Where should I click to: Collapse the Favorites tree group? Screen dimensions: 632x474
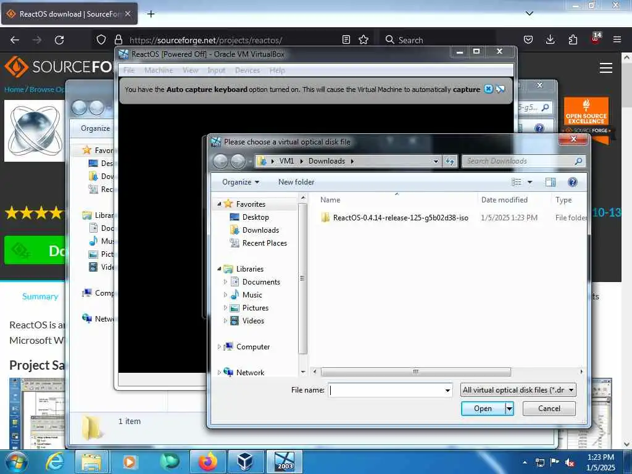219,204
